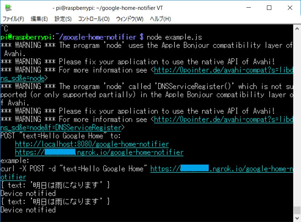Click the 'example:' line in terminal

(15, 161)
